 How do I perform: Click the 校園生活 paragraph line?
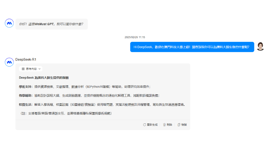(x=102, y=105)
